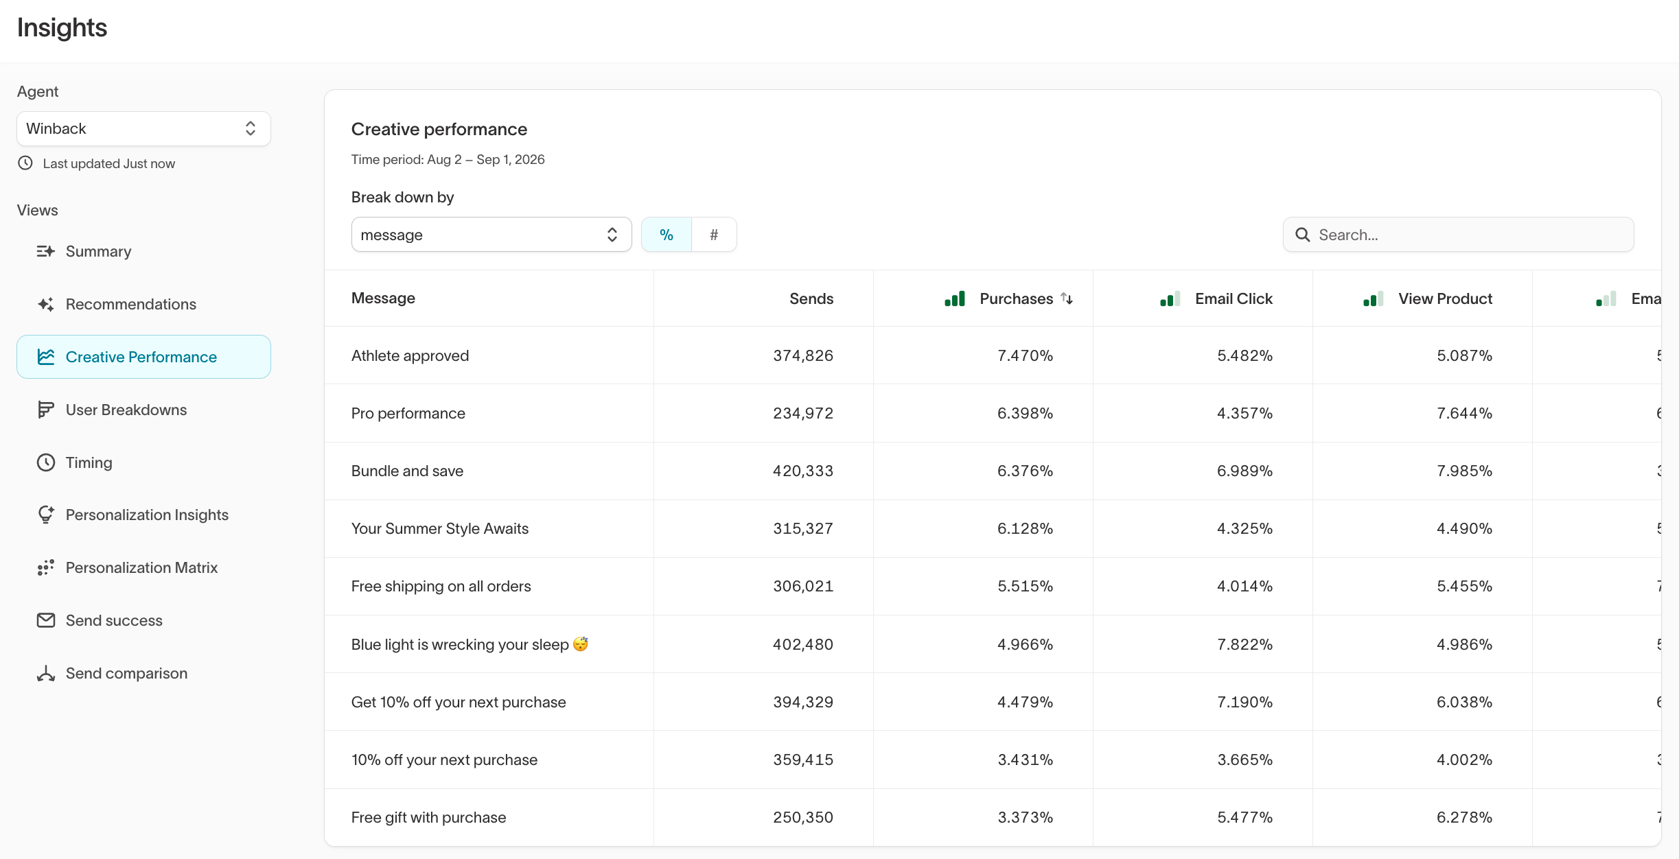Click Get 10% off your next purchase

[x=459, y=702]
